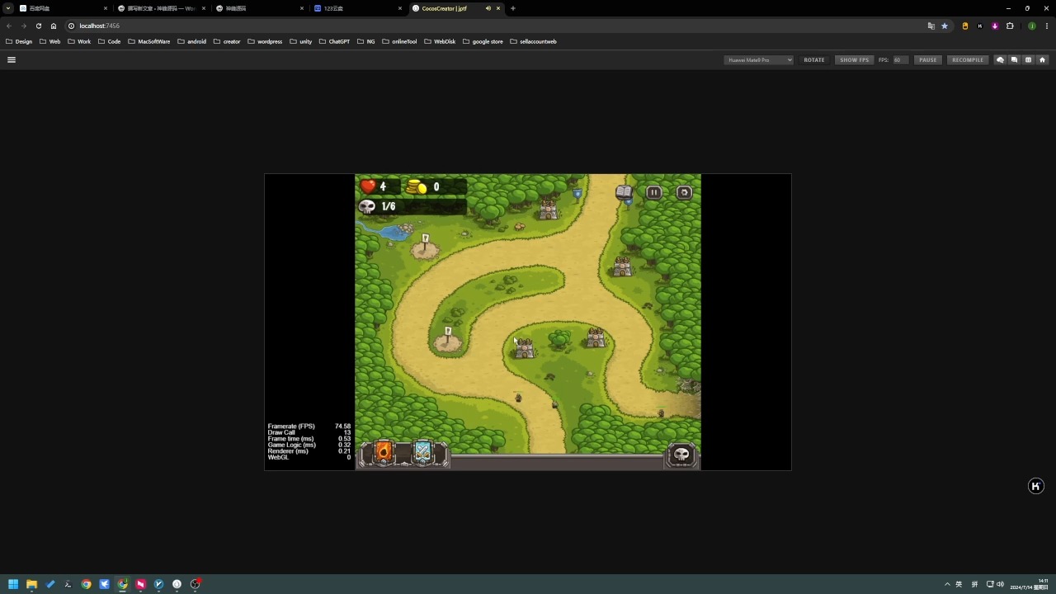Open a new browser tab

click(513, 8)
